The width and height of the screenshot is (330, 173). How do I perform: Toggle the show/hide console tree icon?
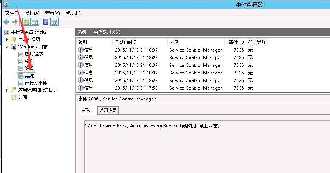pos(35,22)
